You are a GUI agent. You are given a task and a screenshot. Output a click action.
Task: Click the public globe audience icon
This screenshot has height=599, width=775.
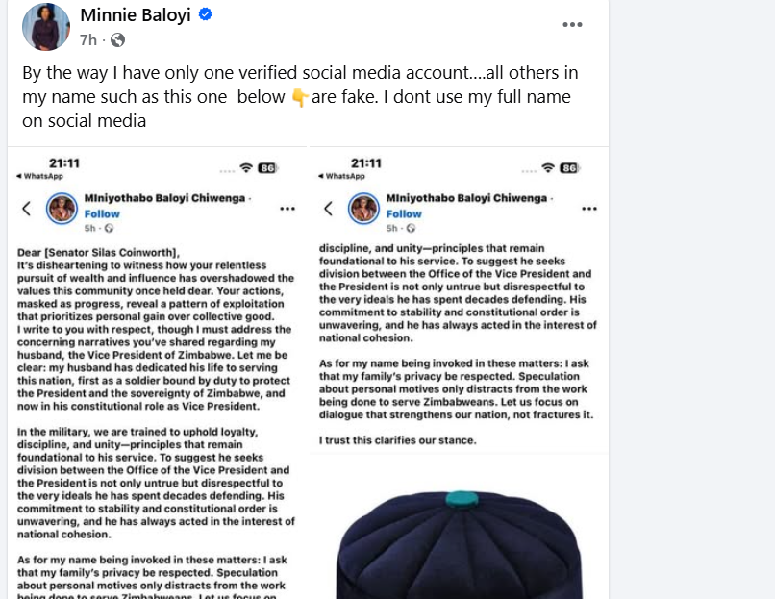[117, 39]
